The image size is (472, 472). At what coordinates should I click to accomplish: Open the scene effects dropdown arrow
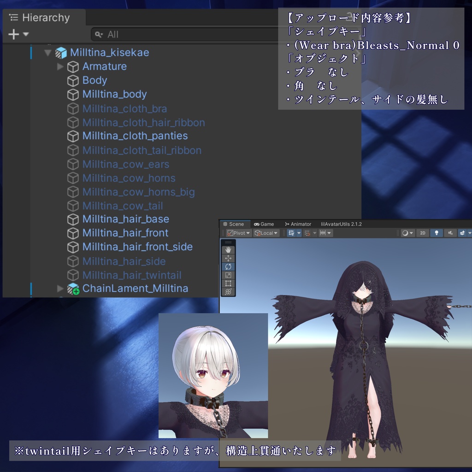click(x=469, y=233)
